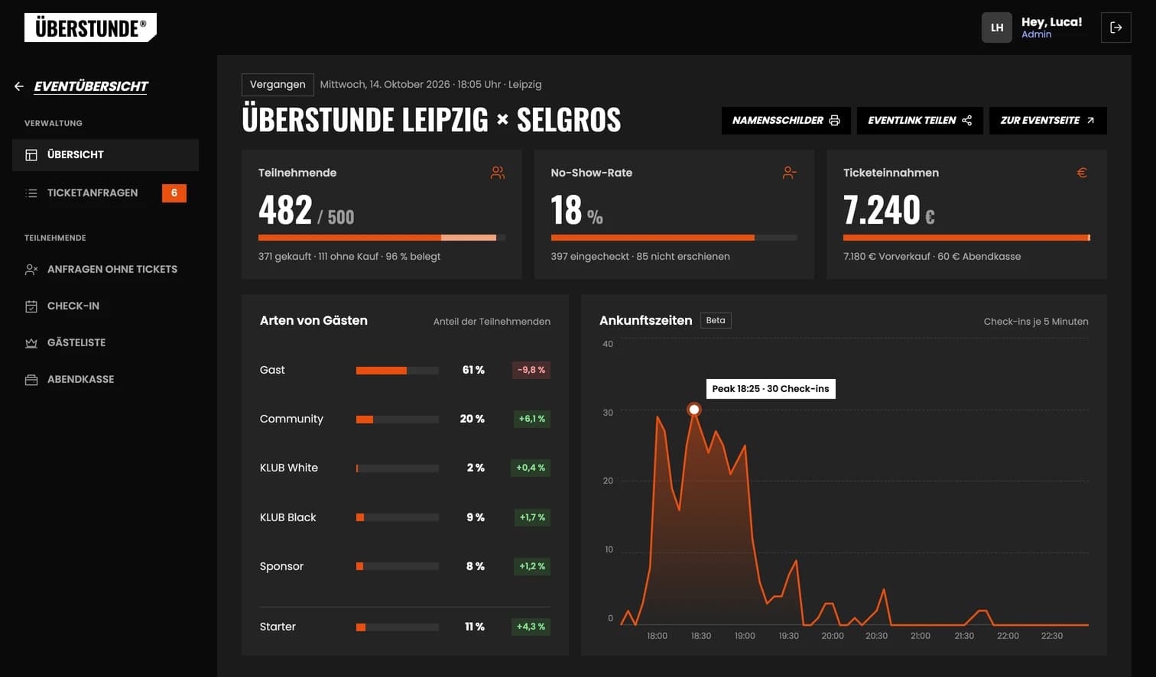Click the 7.240 € revenue value
Screen dimensions: 1156x677
pyautogui.click(x=889, y=210)
